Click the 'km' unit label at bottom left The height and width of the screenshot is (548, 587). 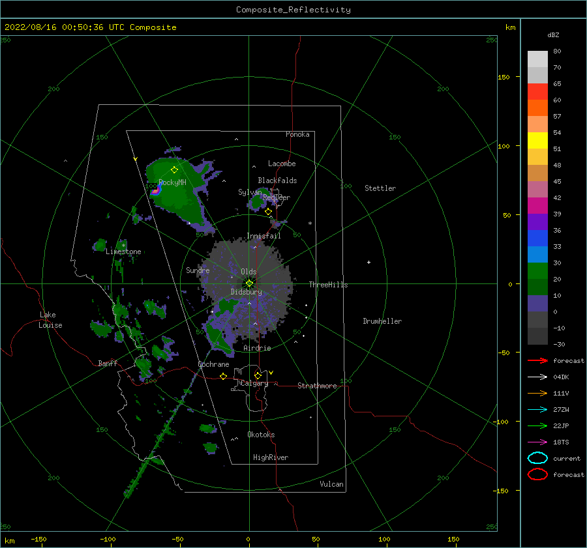click(9, 541)
